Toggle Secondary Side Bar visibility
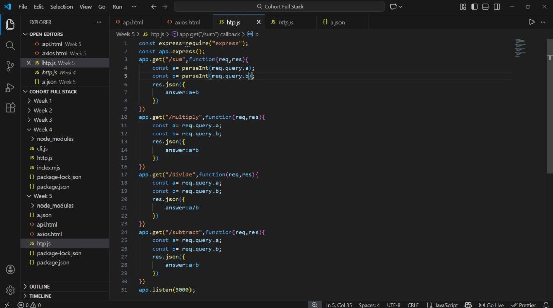This screenshot has height=308, width=553. (x=497, y=6)
